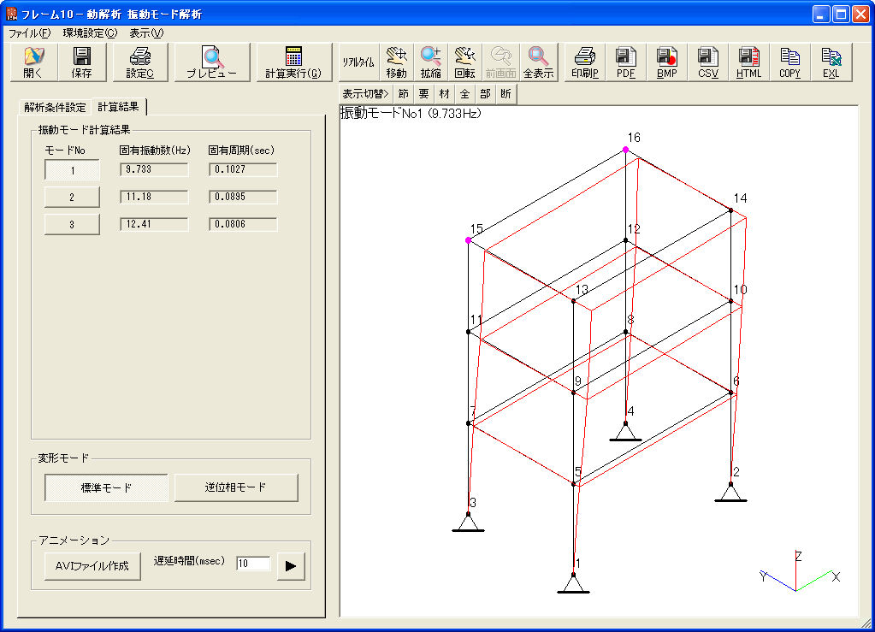The height and width of the screenshot is (632, 875).
Task: Click the 保存 (Save) floppy disk icon
Action: pyautogui.click(x=82, y=62)
